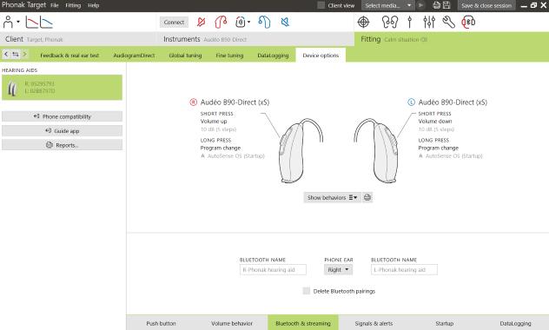The image size is (549, 330).
Task: Click Save & close session
Action: (x=486, y=5)
